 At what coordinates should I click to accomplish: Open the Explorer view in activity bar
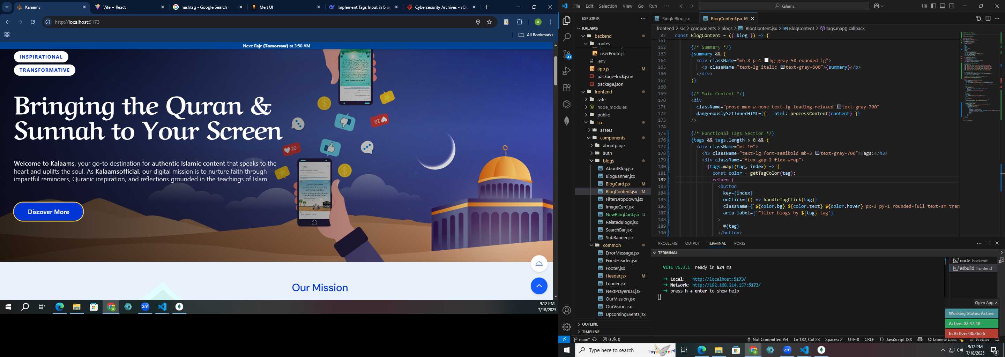[566, 21]
